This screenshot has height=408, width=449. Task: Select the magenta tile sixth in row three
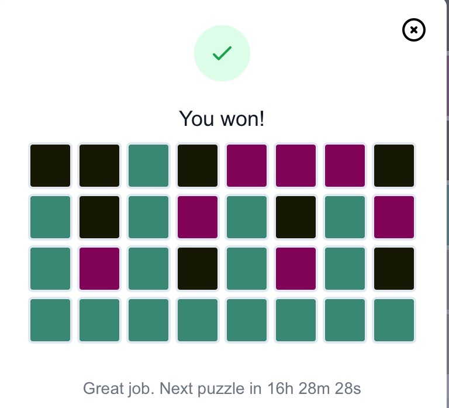tap(295, 269)
